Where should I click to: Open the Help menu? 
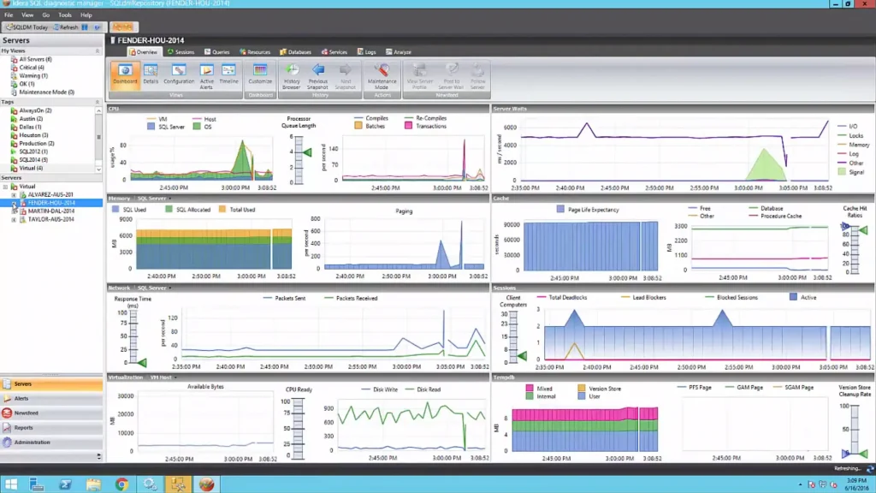(86, 15)
